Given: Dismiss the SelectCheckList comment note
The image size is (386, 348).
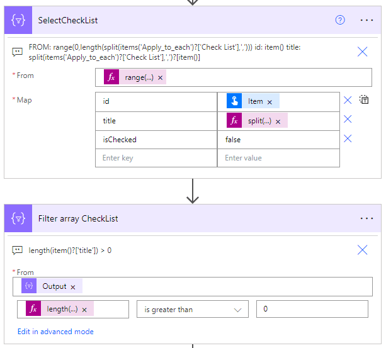Looking at the screenshot, I should tap(363, 52).
